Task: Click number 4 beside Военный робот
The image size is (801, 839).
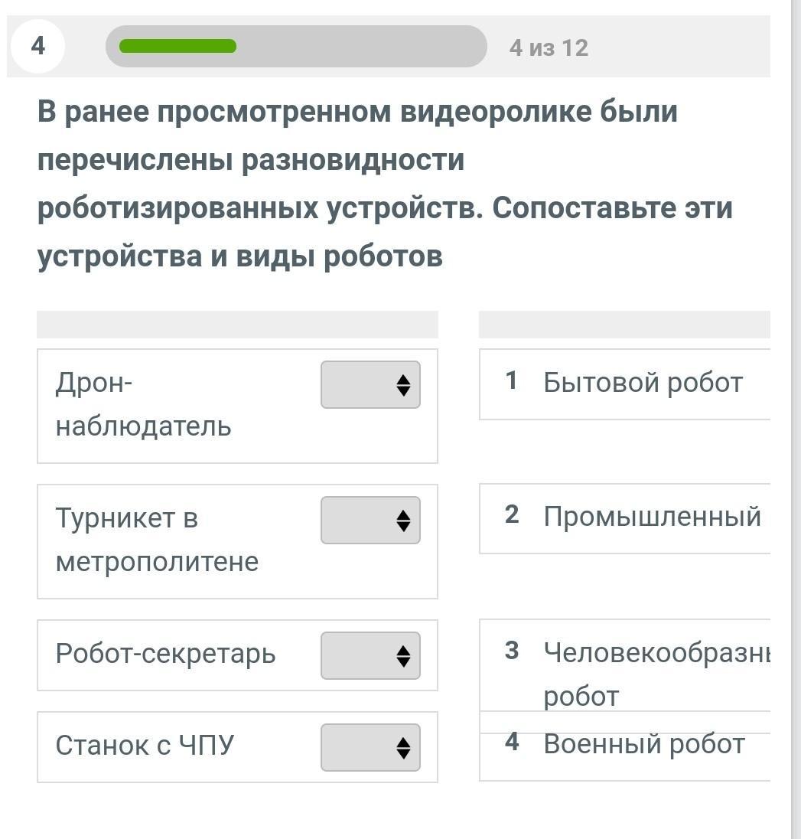Action: tap(512, 742)
